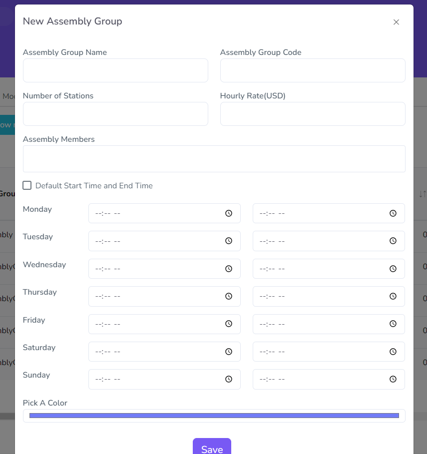Click the Sunday start time field
Screen dimensions: 427x454
click(x=155, y=379)
